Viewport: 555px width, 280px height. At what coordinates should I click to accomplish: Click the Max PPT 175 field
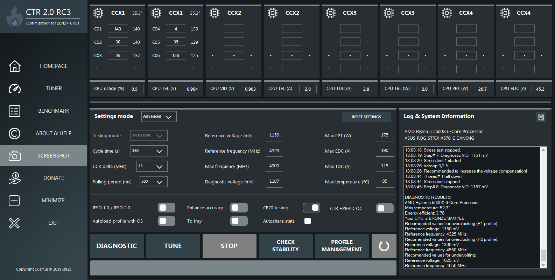[x=385, y=135]
